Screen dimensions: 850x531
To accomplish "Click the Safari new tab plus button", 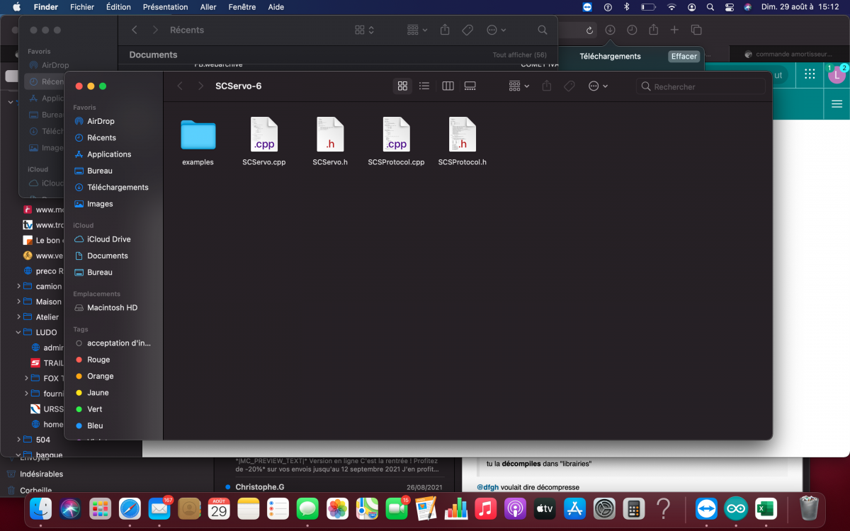I will click(x=674, y=30).
